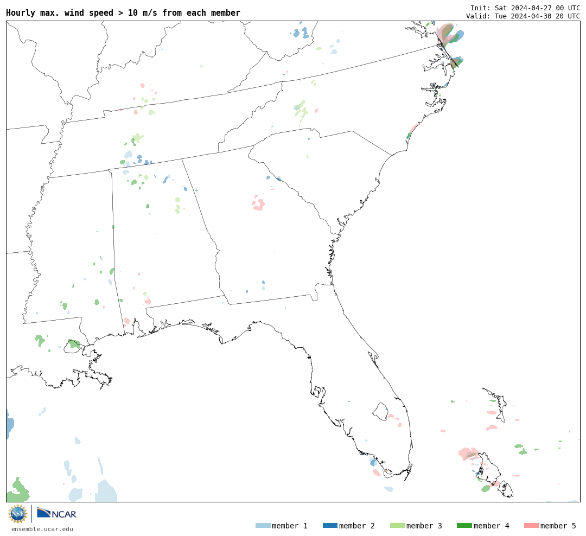The height and width of the screenshot is (536, 586).
Task: Click the 'member 4' legend label
Action: (492, 526)
